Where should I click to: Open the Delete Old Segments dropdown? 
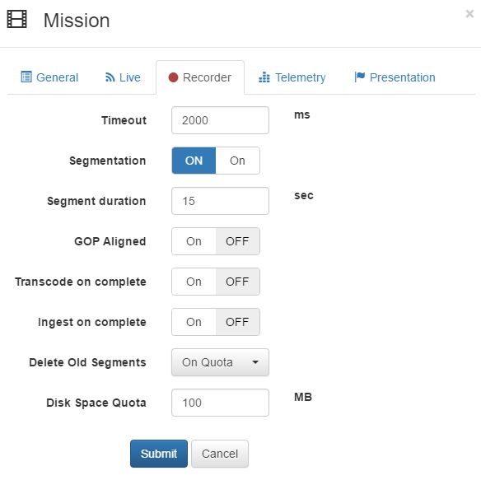220,362
